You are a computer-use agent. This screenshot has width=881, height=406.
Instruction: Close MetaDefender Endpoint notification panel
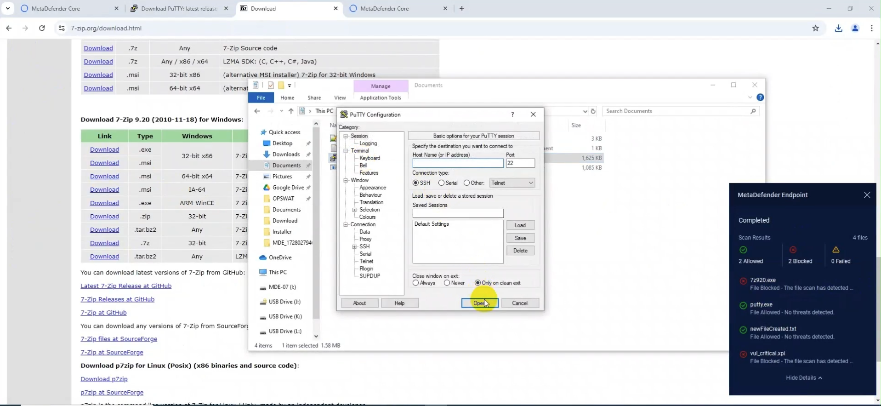click(867, 195)
